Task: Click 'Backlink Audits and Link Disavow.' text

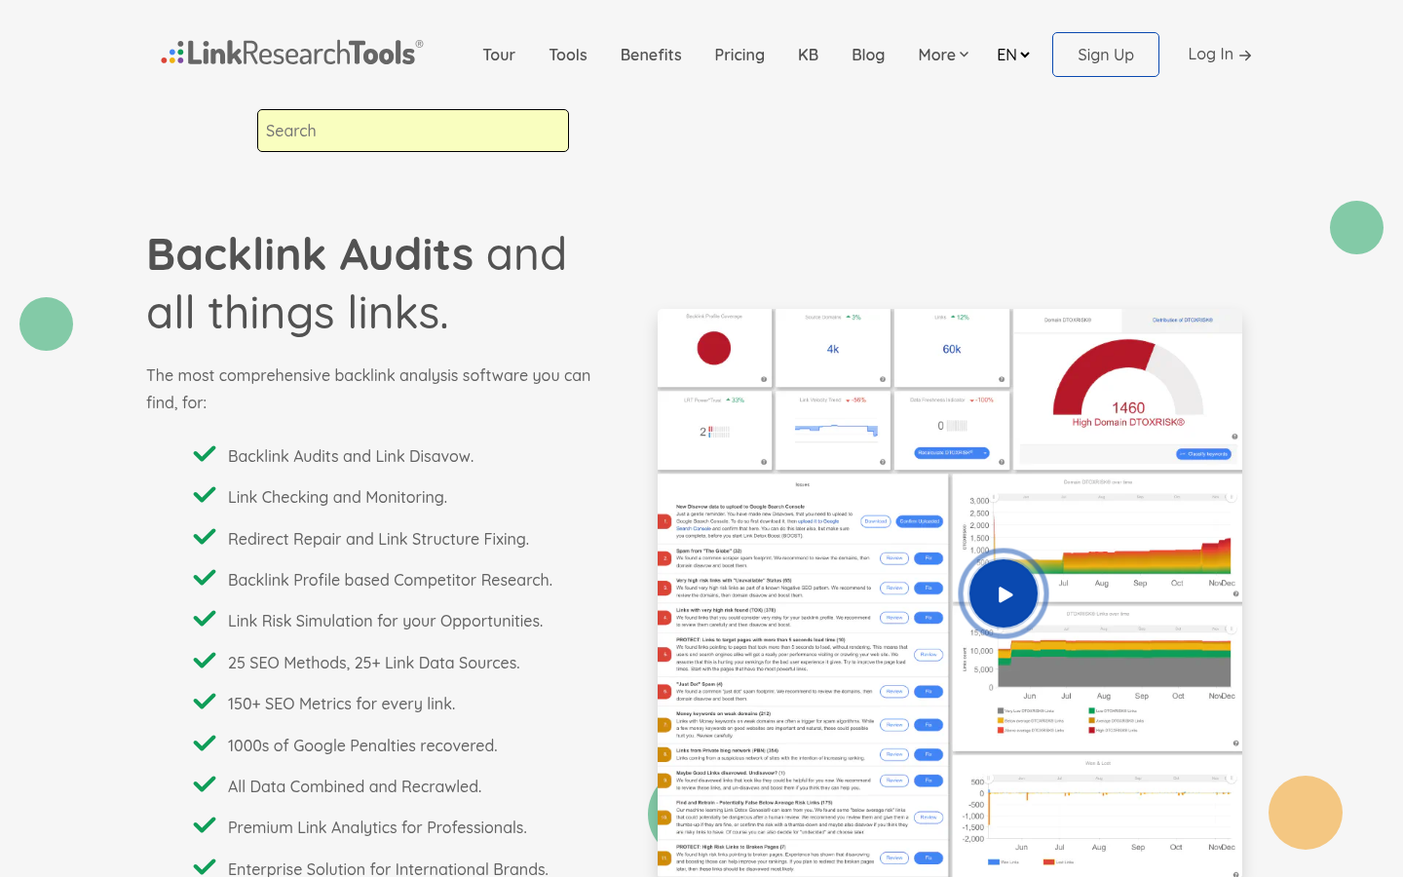Action: [x=351, y=456]
